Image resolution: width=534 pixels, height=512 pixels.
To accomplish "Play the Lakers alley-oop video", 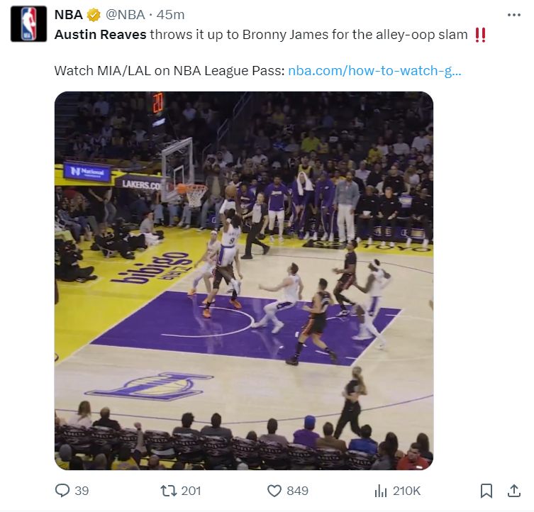I will [243, 280].
